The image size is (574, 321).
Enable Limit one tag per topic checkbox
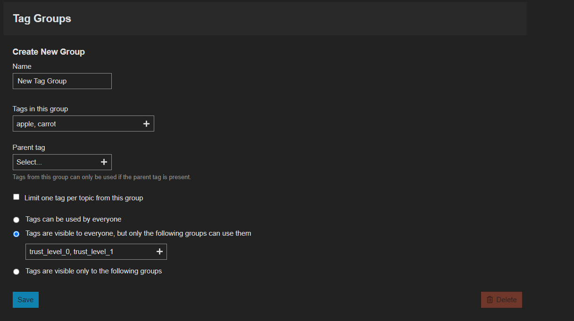(16, 197)
